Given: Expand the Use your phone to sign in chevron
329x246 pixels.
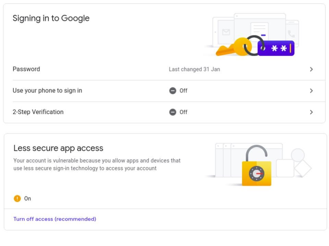Looking at the screenshot, I should coord(312,91).
